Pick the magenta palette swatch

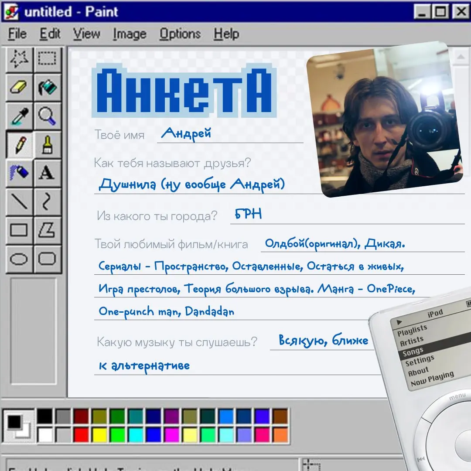(x=171, y=435)
